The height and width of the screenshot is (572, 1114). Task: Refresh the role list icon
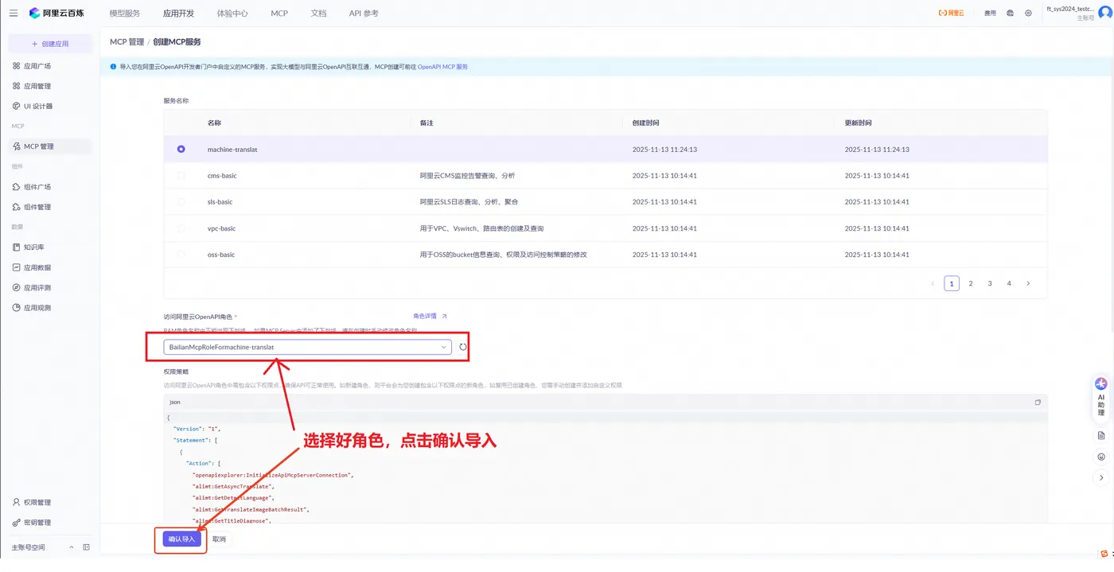click(x=463, y=348)
